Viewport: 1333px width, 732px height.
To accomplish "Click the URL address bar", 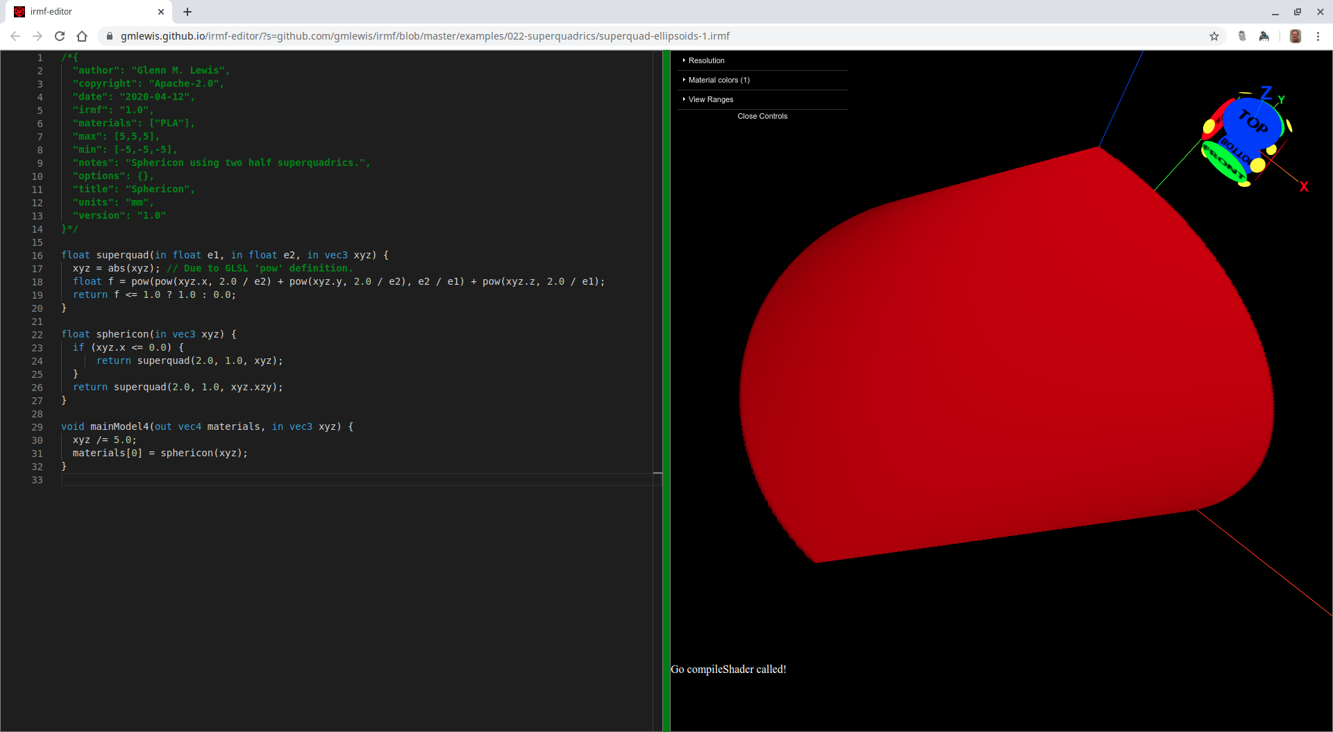I will click(625, 36).
